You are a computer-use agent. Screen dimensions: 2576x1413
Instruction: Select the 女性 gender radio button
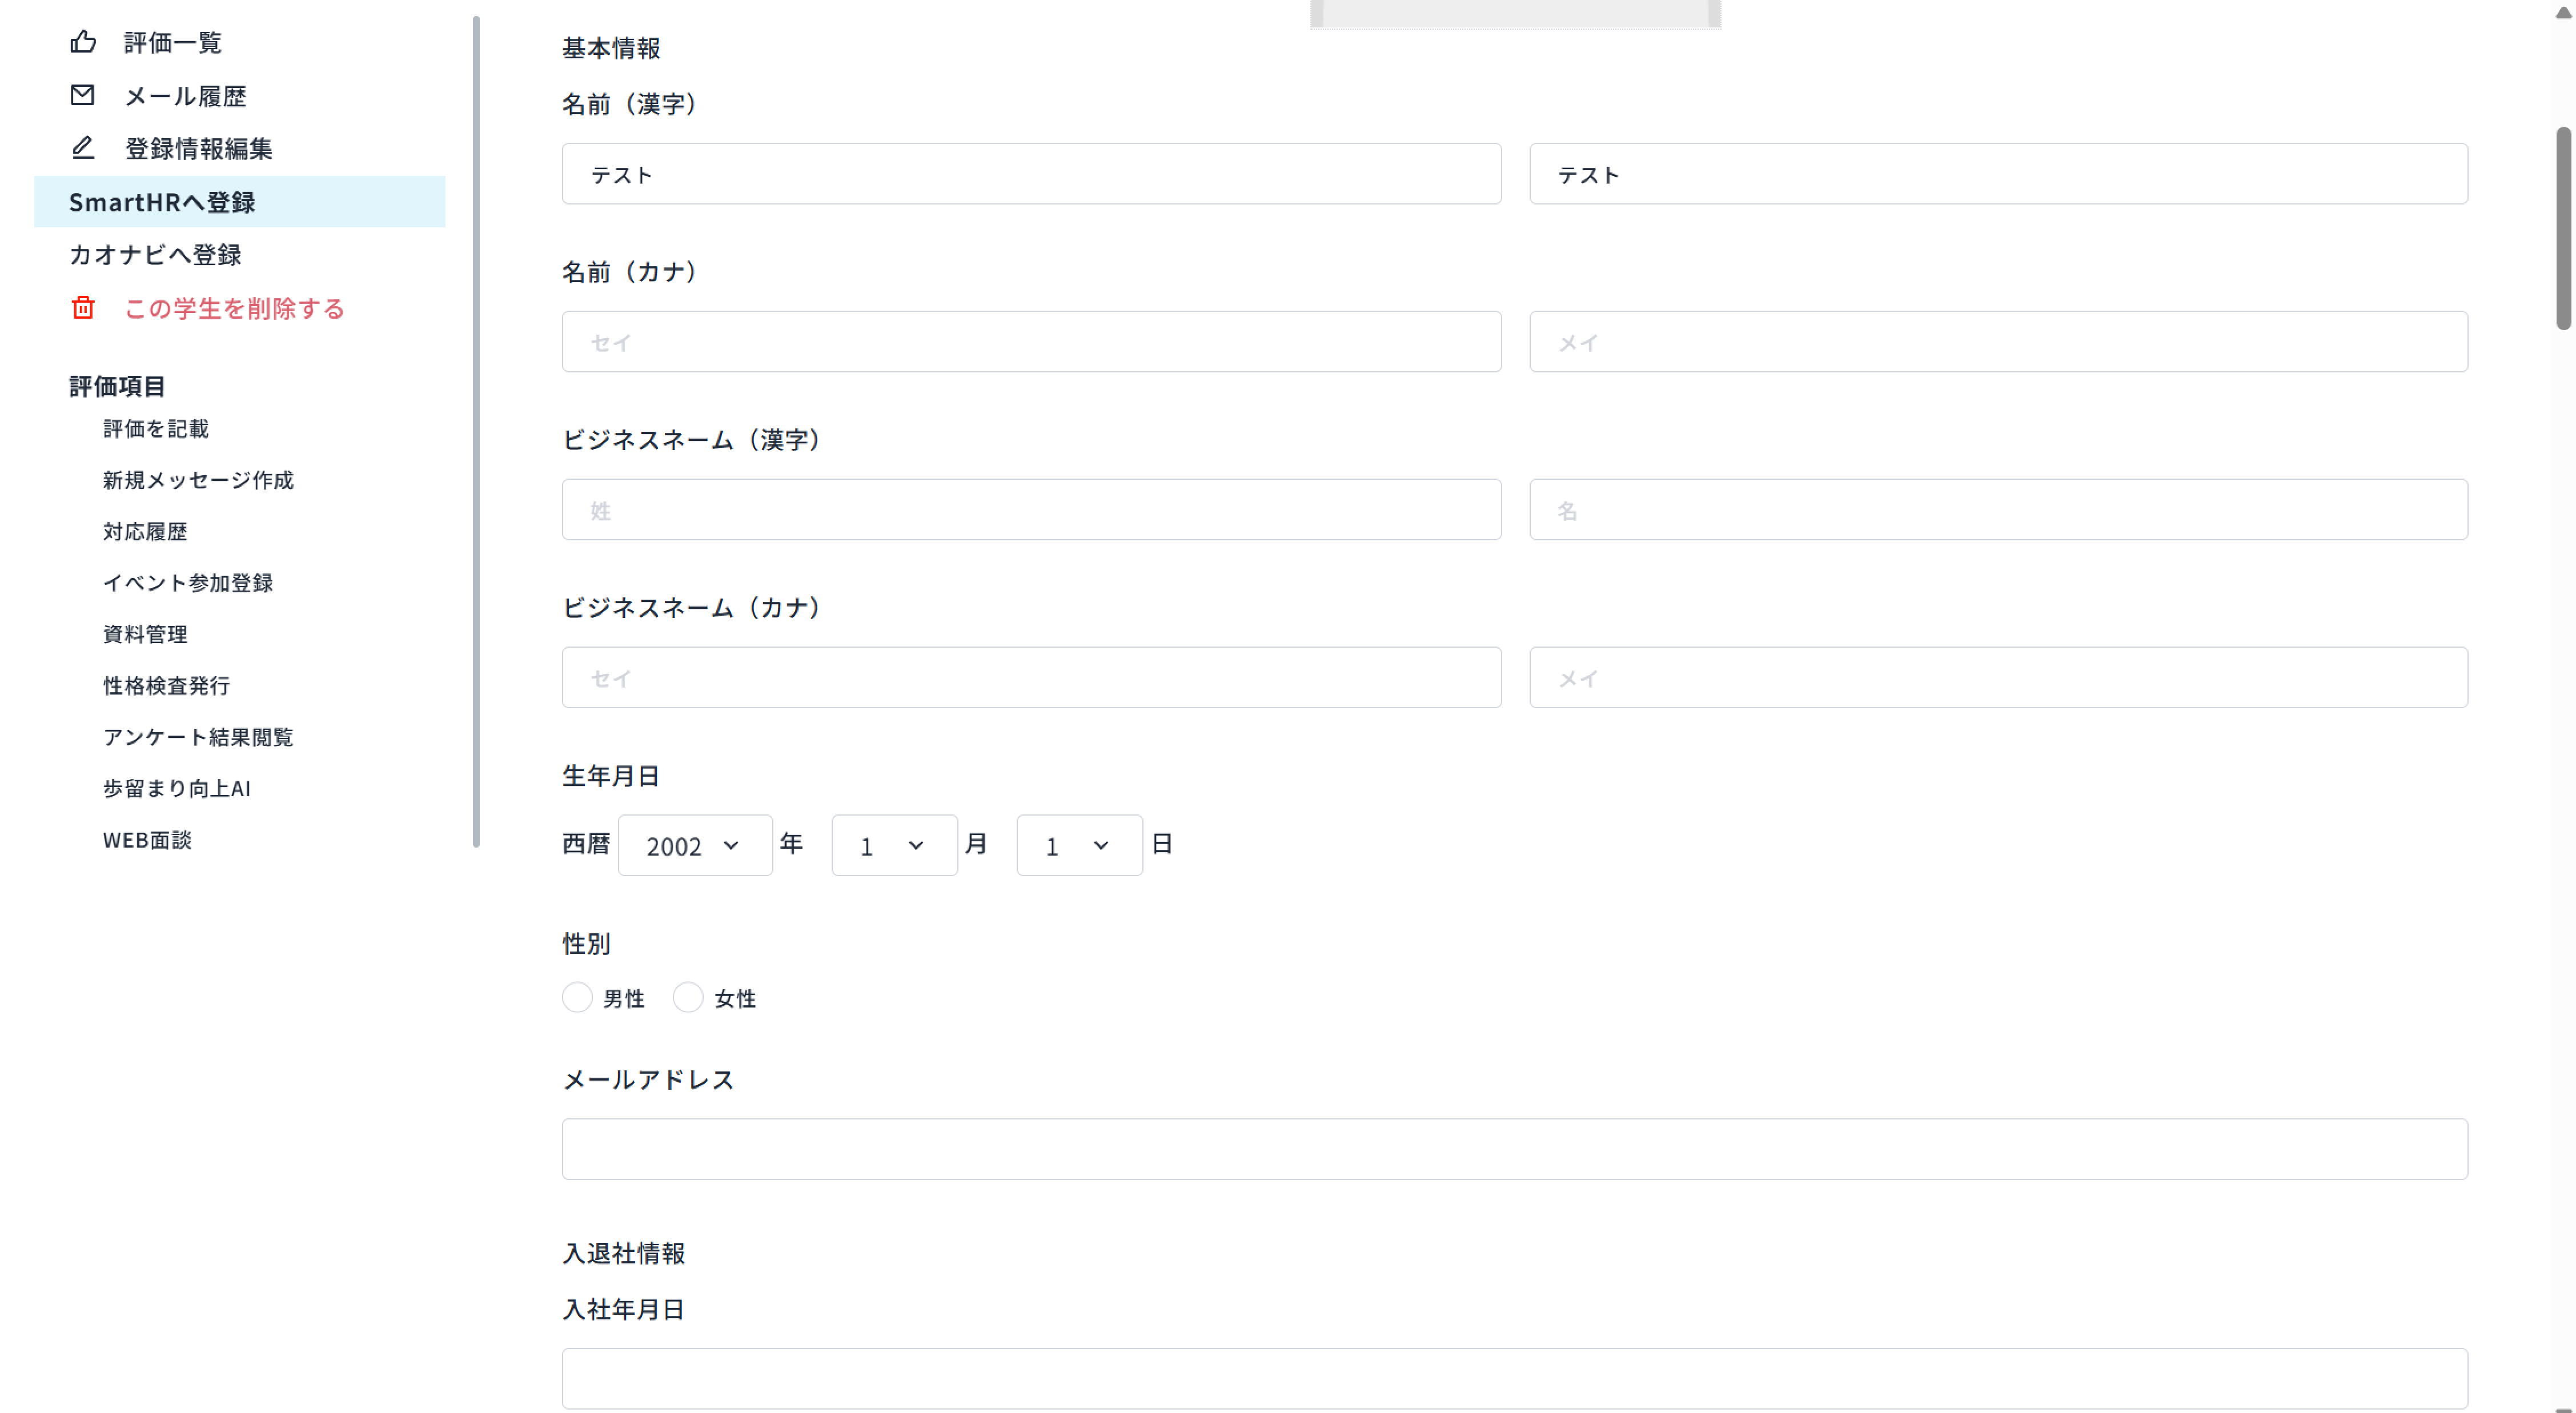point(688,997)
